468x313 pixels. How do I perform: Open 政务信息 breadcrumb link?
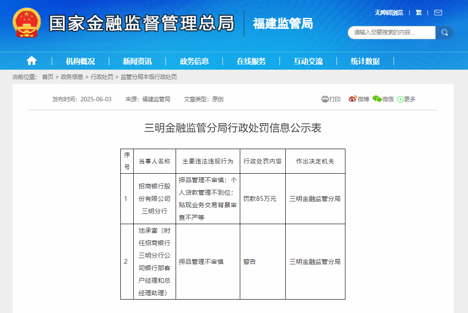(72, 77)
